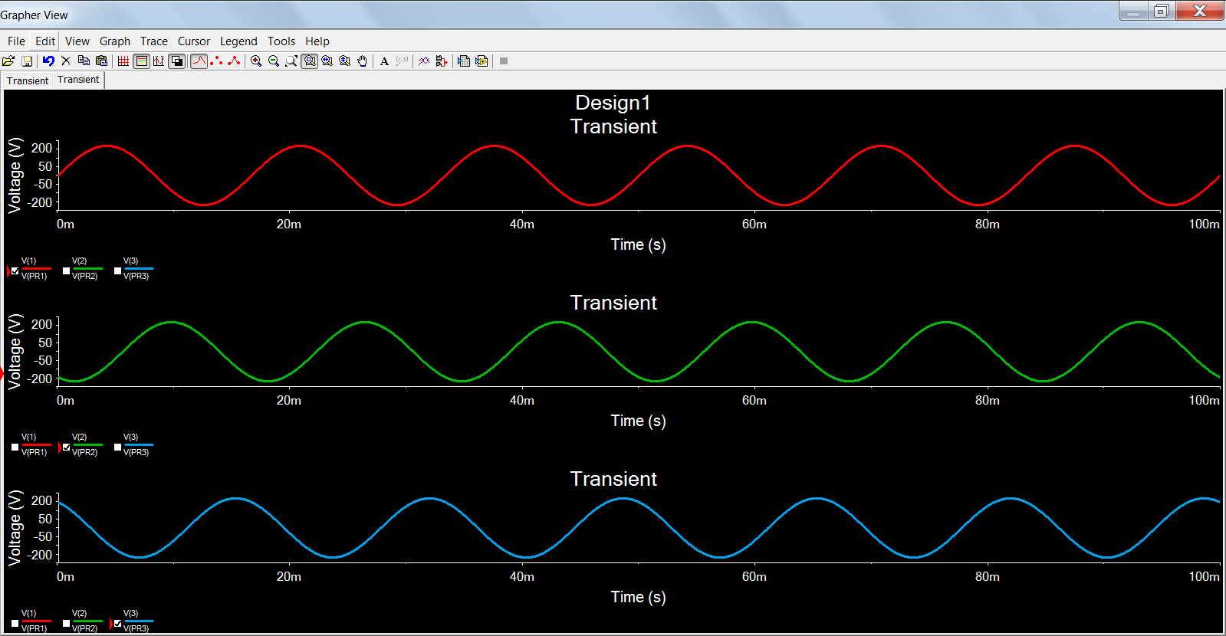Click the red V(PR1) line swatch in top legend

[36, 269]
